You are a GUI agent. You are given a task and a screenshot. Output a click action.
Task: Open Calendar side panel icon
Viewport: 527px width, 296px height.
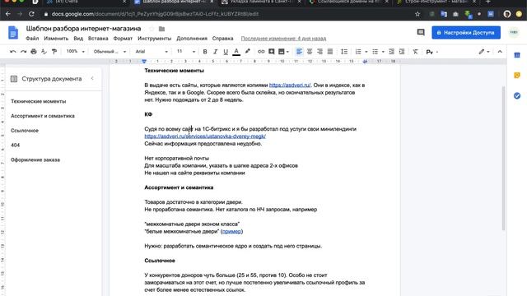(517, 55)
